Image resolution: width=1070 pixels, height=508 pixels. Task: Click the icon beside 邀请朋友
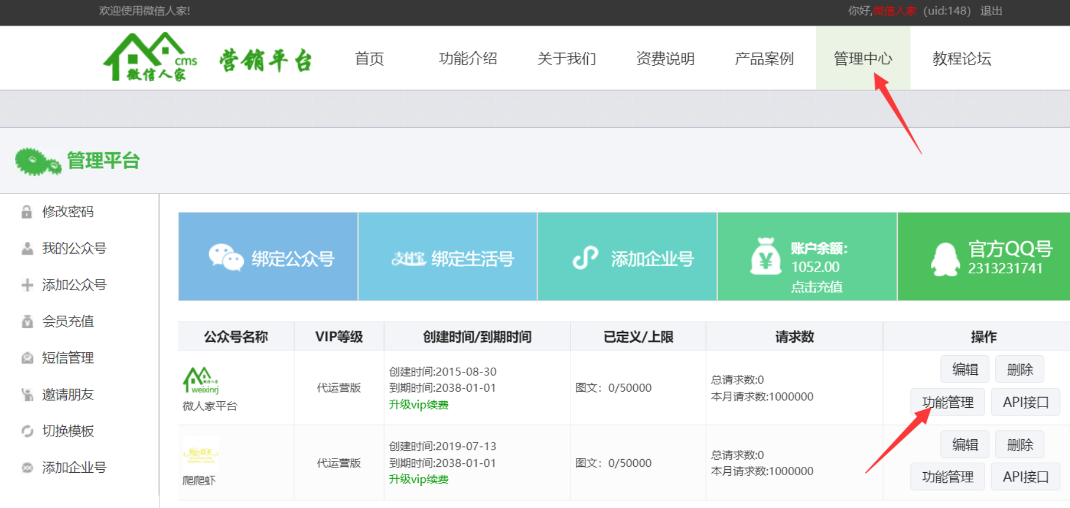pyautogui.click(x=27, y=395)
